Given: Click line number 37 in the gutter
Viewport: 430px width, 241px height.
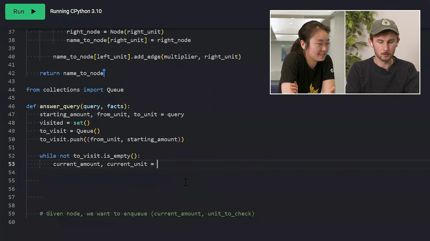Looking at the screenshot, I should click(x=12, y=32).
